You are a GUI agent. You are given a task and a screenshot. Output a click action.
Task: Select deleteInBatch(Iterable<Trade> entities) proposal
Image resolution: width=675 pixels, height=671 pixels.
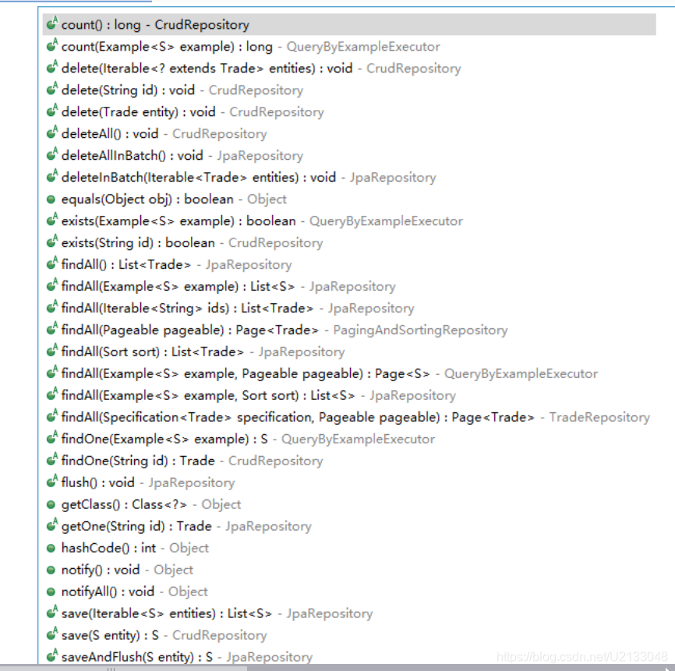point(349,178)
